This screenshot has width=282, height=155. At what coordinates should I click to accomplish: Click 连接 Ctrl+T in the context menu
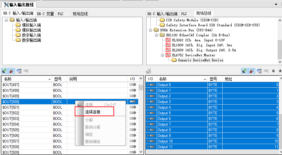100,105
